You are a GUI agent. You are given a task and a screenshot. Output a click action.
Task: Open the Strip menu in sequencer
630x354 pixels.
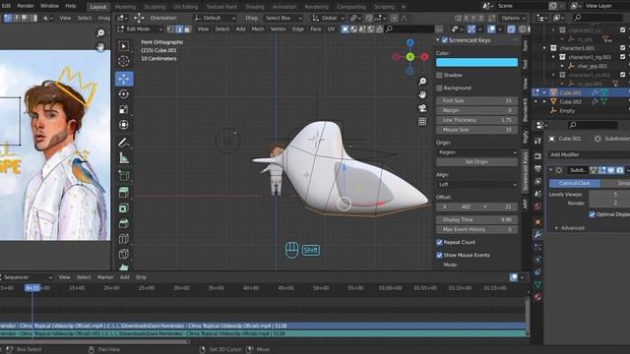(x=141, y=277)
